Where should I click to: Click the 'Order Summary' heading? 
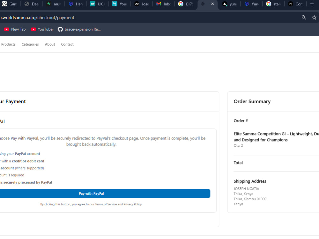[252, 101]
